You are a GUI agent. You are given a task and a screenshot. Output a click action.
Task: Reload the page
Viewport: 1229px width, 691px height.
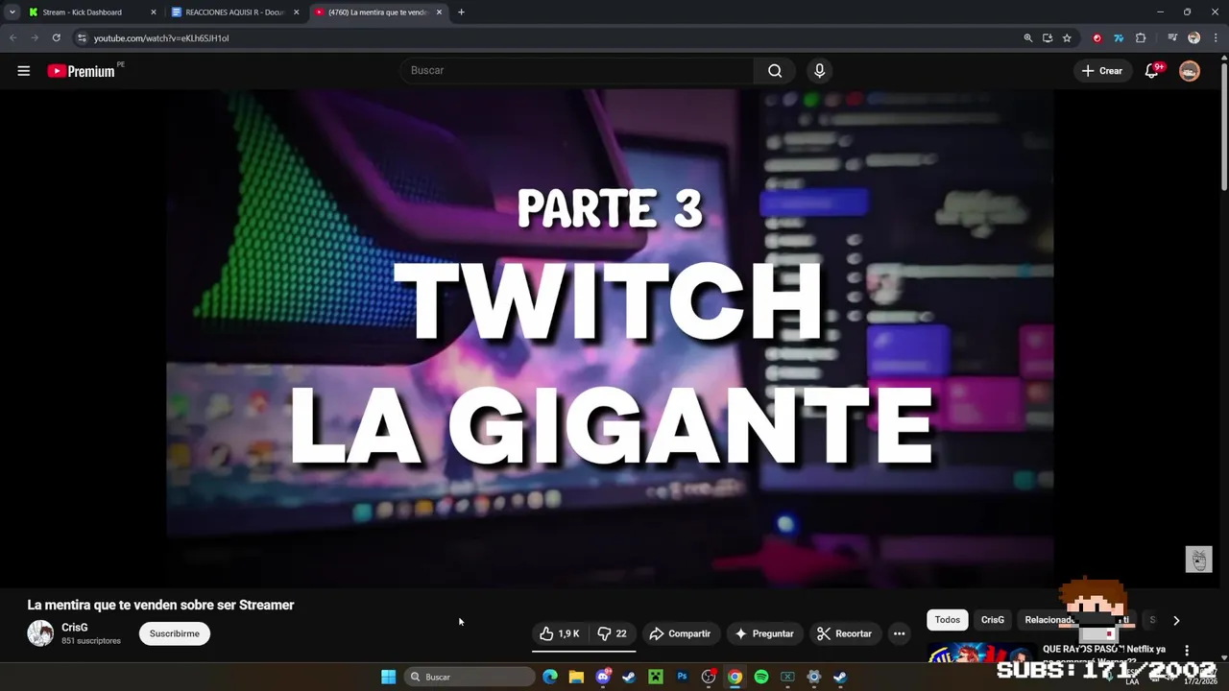click(57, 38)
